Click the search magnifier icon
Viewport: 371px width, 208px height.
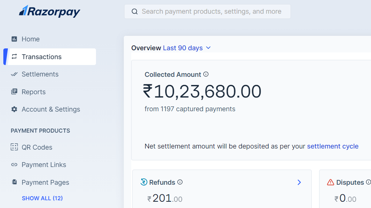[x=135, y=11]
